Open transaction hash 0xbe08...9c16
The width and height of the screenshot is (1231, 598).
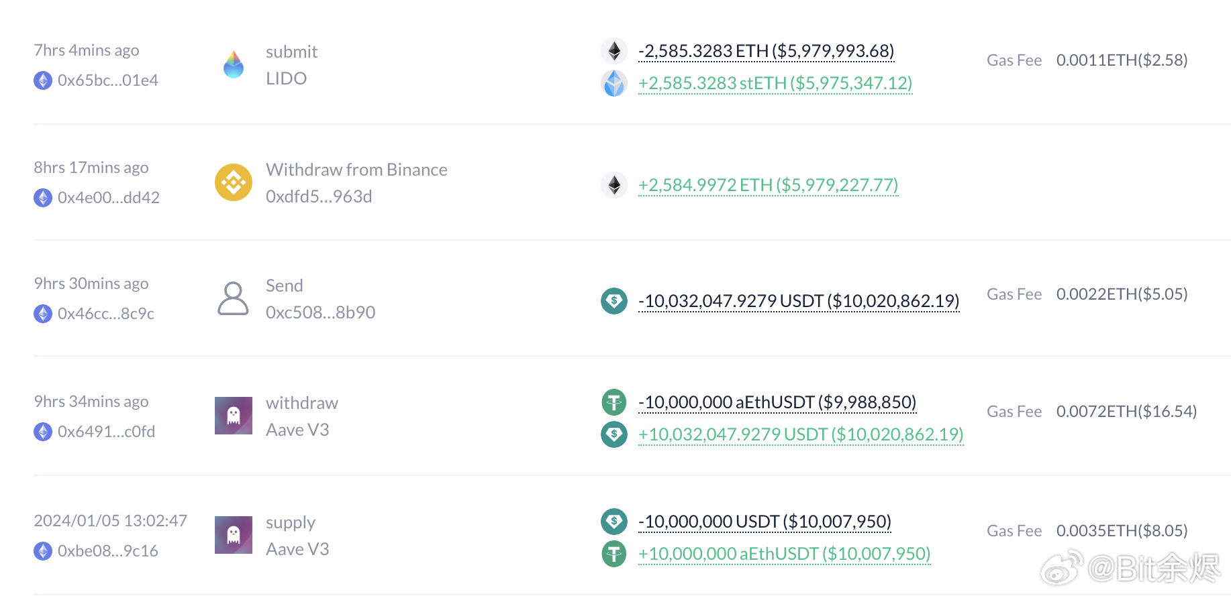click(108, 551)
